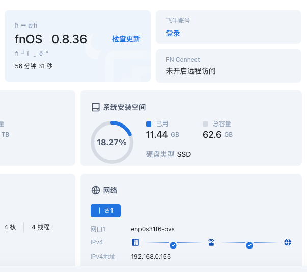Click the uptime 56 分钟 31 秒
Image resolution: width=307 pixels, height=272 pixels.
click(34, 66)
